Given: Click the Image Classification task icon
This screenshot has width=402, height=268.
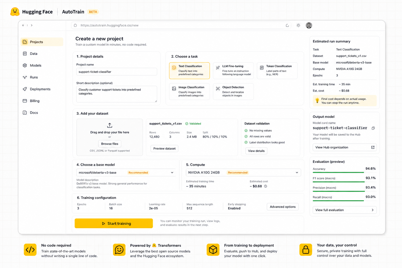Looking at the screenshot, I should coord(174,89).
